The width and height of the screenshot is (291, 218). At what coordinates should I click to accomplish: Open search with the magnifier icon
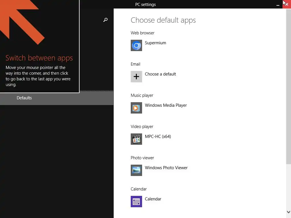coord(105,20)
